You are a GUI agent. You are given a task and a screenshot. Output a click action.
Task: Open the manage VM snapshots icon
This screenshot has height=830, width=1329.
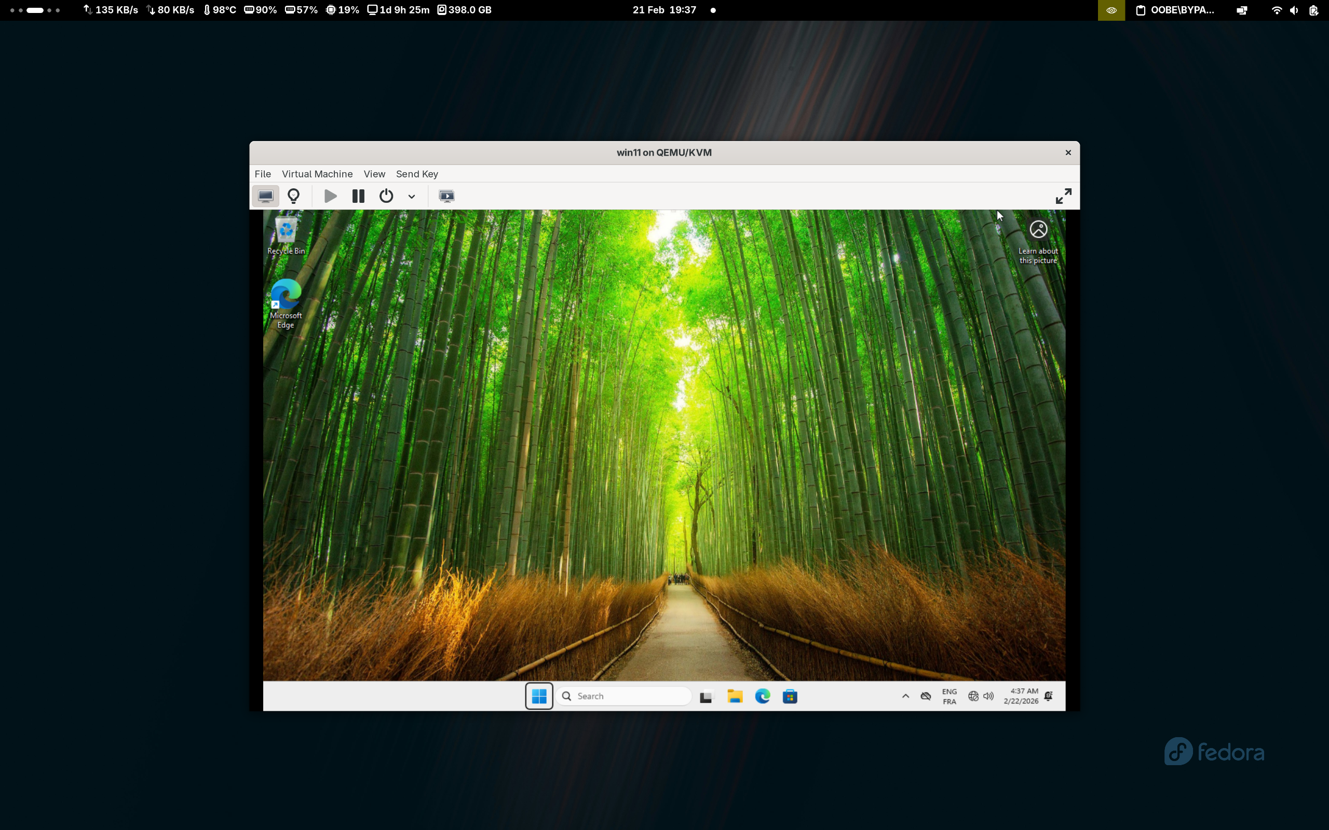pyautogui.click(x=446, y=196)
